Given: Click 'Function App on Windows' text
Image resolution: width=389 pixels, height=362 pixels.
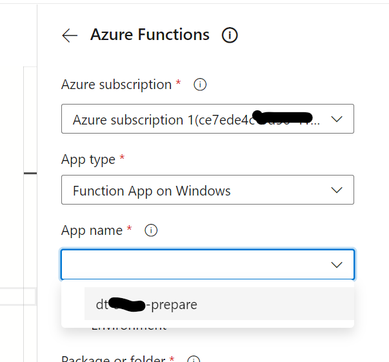Looking at the screenshot, I should 152,191.
